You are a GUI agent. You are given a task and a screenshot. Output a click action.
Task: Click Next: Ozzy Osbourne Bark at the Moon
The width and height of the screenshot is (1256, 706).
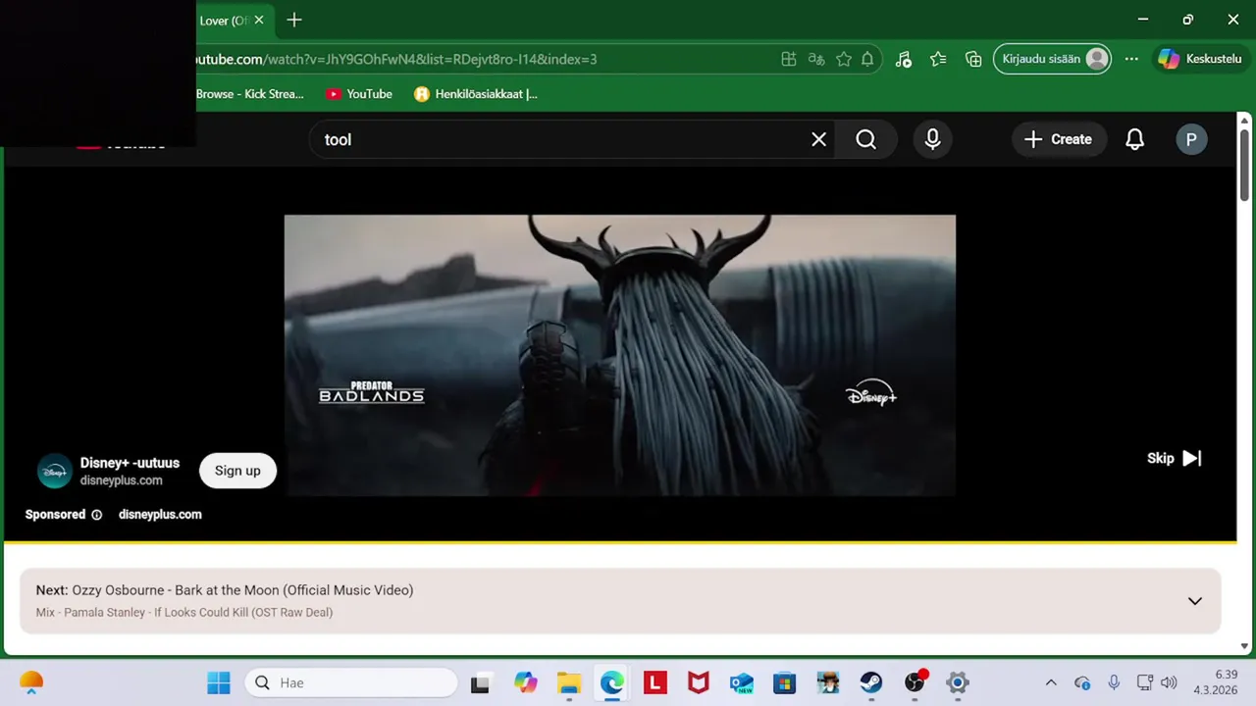coord(225,590)
